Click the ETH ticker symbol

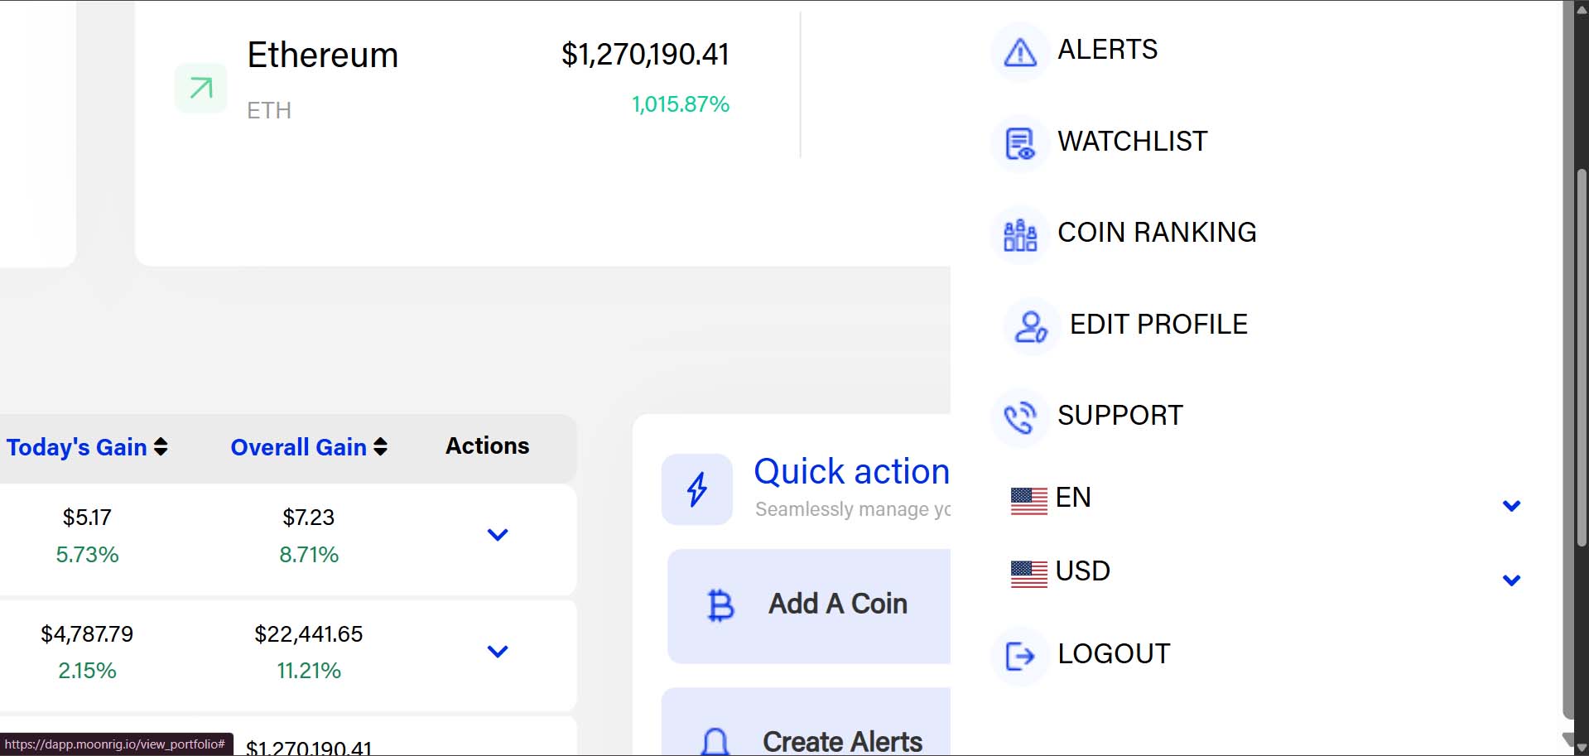(x=269, y=110)
